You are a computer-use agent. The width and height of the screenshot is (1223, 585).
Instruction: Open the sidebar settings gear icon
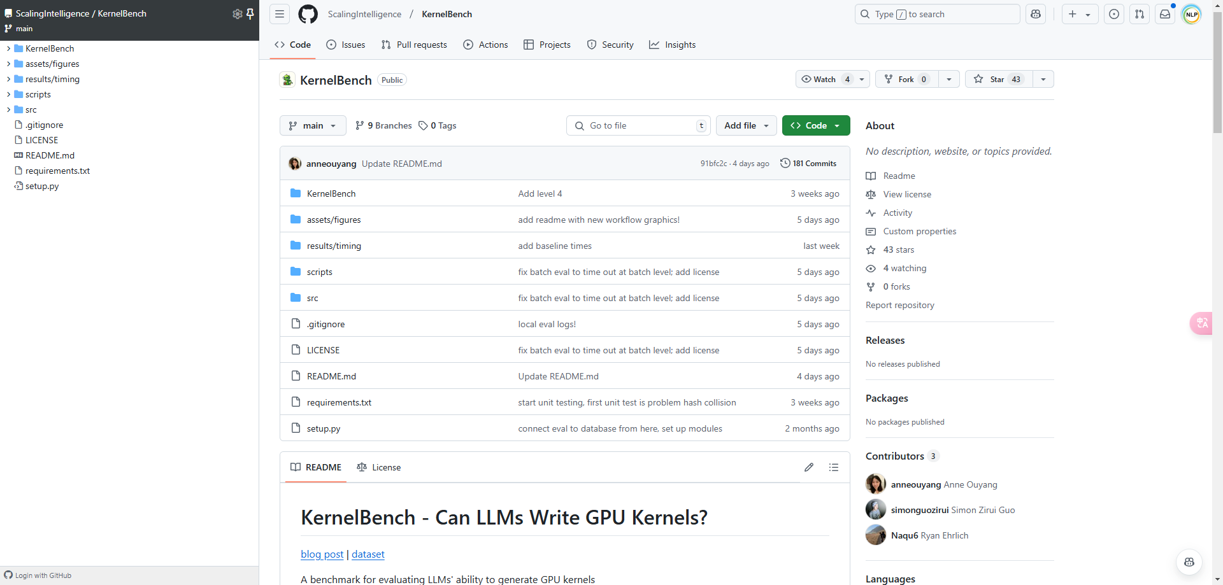[237, 14]
